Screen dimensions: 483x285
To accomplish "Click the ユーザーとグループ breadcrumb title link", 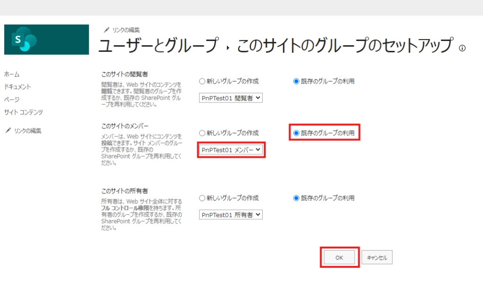I will [x=158, y=46].
